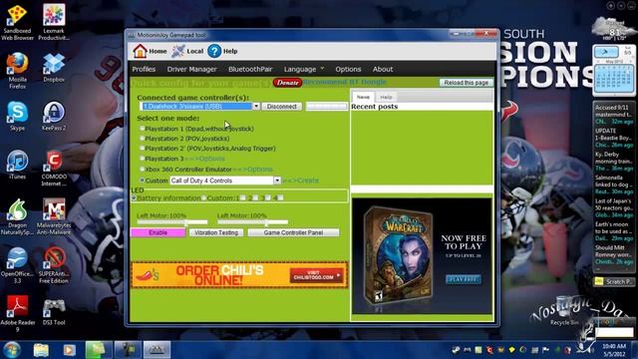Open the Dropbox desktop shortcut
638x359 pixels.
click(x=54, y=68)
